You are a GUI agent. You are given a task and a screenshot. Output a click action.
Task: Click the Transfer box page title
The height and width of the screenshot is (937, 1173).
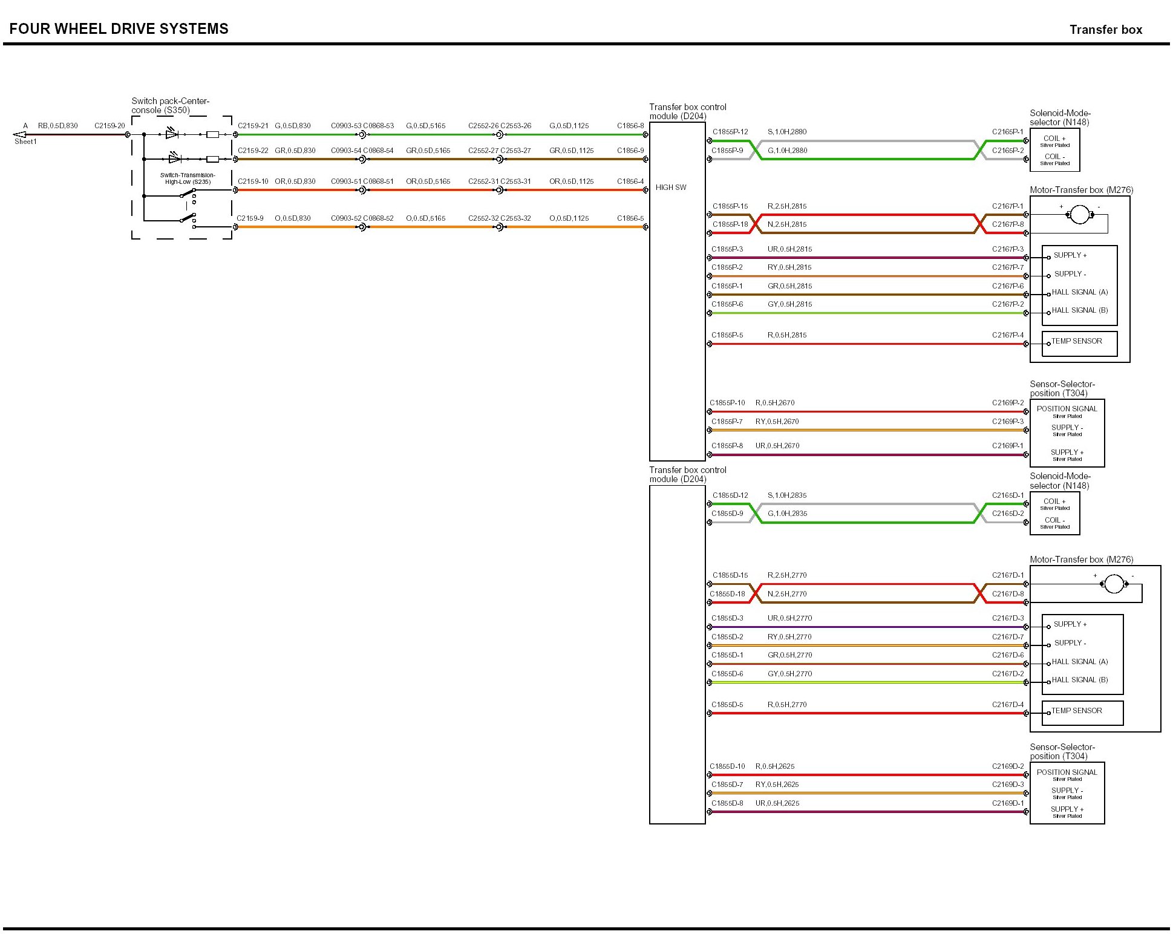click(1105, 30)
